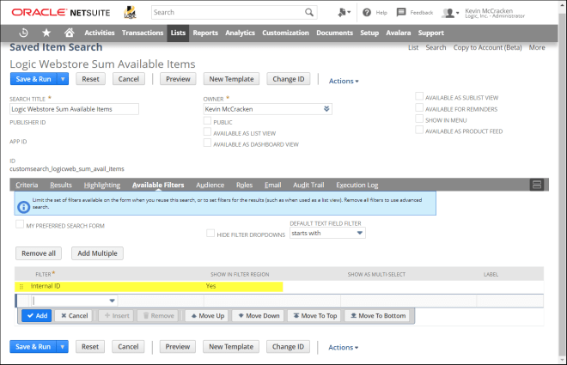Image resolution: width=567 pixels, height=365 pixels.
Task: Switch to the Criteria tab
Action: pyautogui.click(x=27, y=185)
